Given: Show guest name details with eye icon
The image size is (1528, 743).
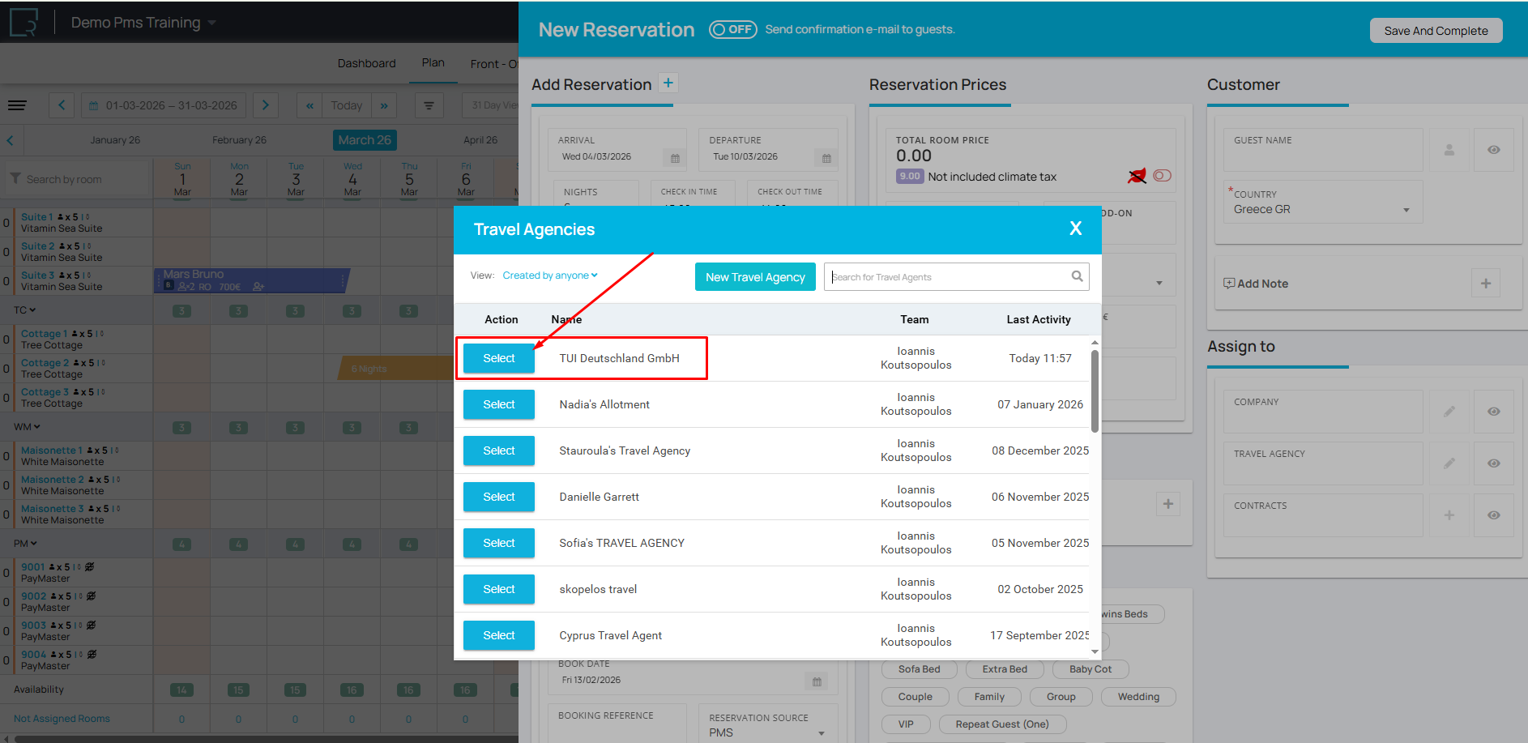Looking at the screenshot, I should (x=1493, y=150).
